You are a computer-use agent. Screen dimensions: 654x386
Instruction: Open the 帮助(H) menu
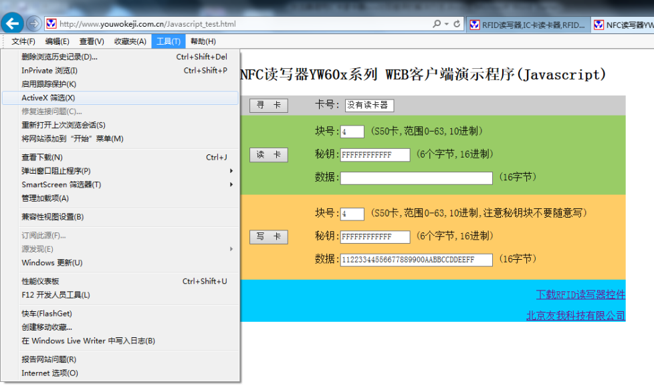point(203,41)
